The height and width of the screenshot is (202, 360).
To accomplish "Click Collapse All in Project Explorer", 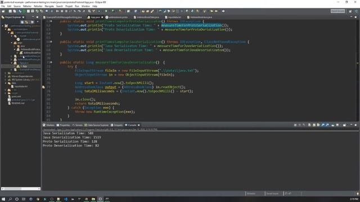I will (x=22, y=22).
